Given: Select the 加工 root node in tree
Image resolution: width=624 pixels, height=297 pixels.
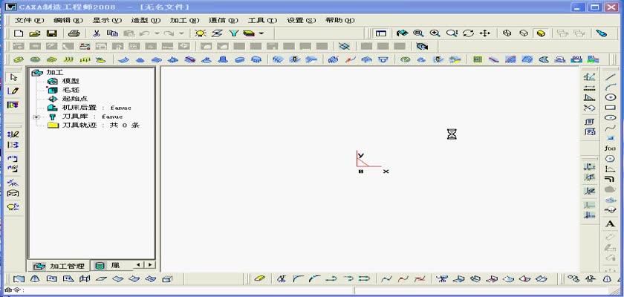Looking at the screenshot, I should point(54,73).
